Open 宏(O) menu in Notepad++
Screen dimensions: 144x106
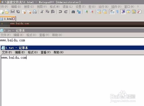click(92, 7)
